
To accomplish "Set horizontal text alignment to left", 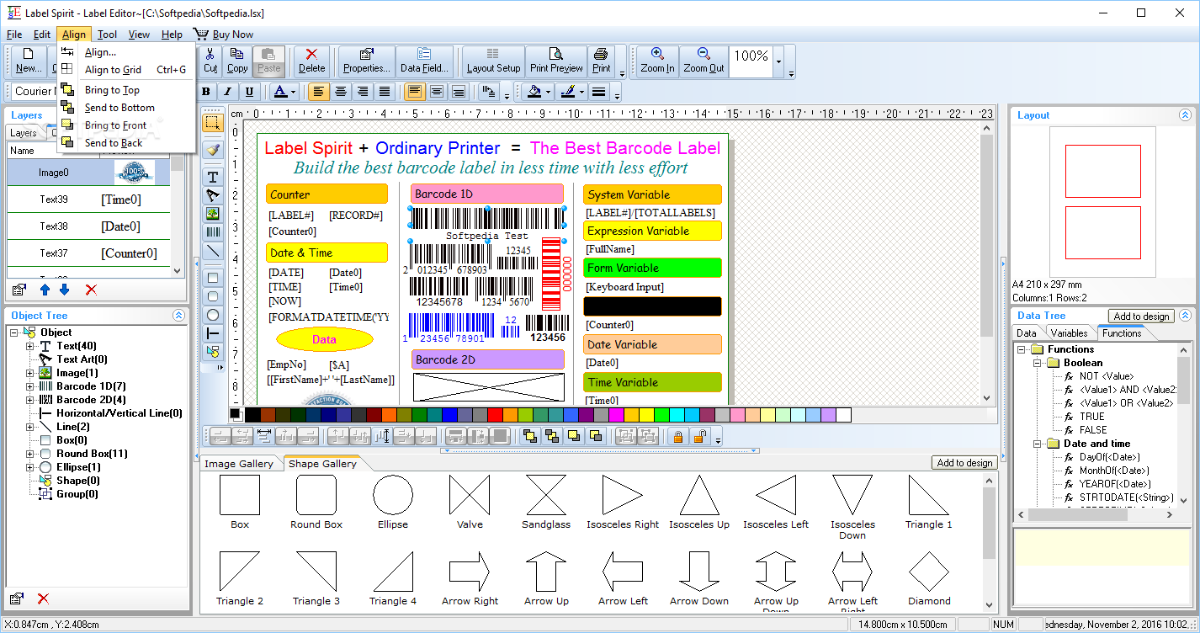I will 319,92.
